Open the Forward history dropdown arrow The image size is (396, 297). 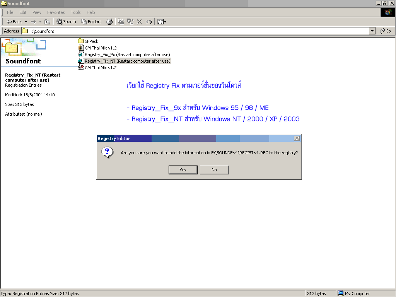coord(40,22)
